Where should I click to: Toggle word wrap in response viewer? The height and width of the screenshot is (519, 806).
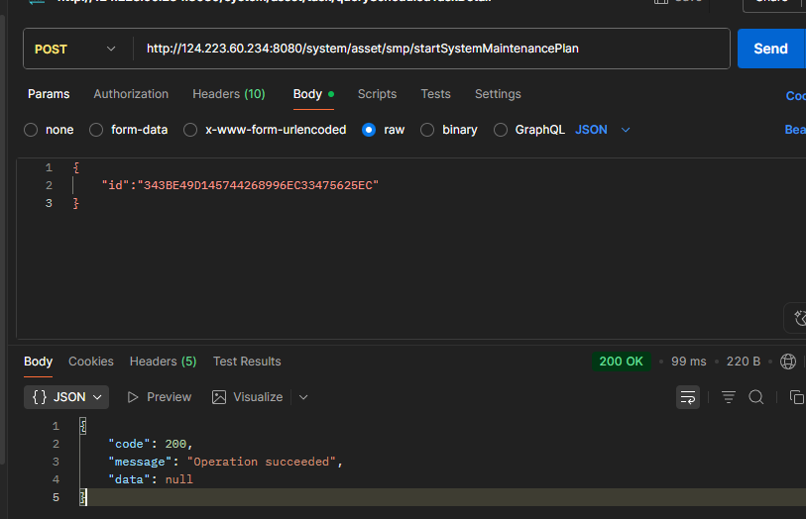688,397
